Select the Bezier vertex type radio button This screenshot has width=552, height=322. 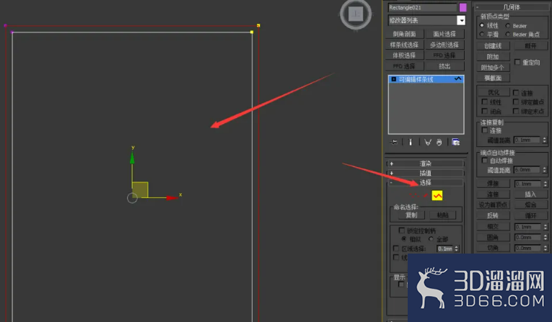coord(508,25)
